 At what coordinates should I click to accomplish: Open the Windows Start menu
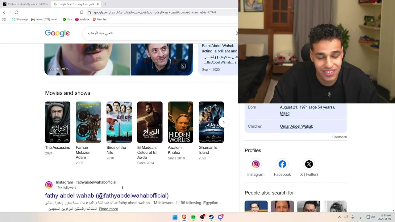175,217
